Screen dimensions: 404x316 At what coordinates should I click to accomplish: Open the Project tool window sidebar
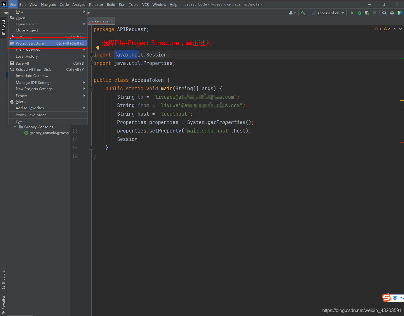tap(3, 27)
